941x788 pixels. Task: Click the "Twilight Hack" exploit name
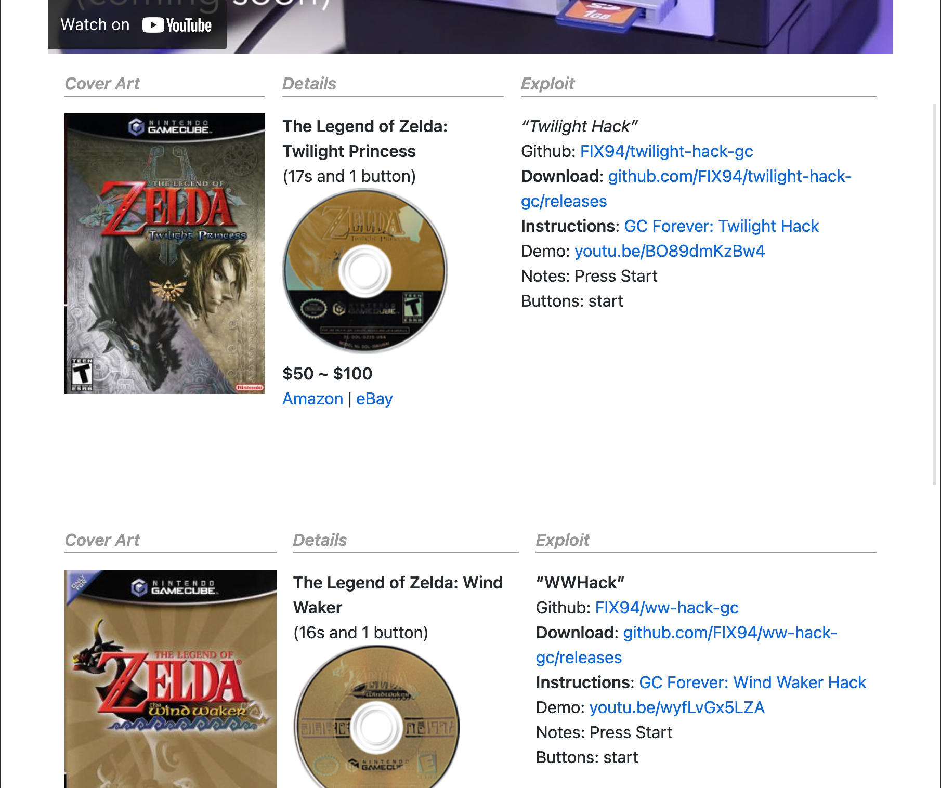(x=579, y=126)
